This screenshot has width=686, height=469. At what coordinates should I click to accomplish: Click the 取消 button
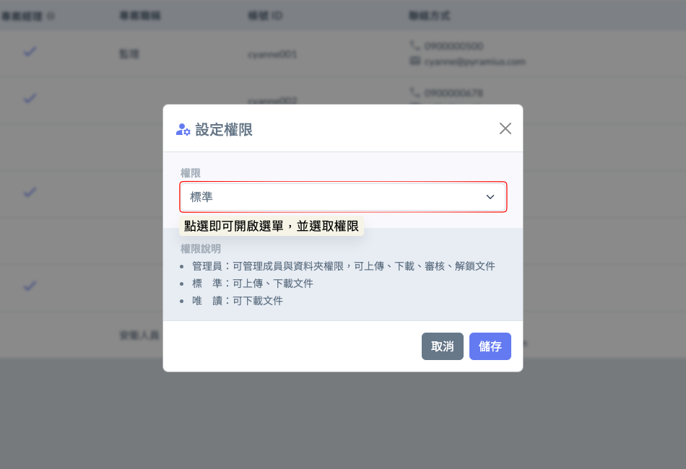(x=442, y=346)
